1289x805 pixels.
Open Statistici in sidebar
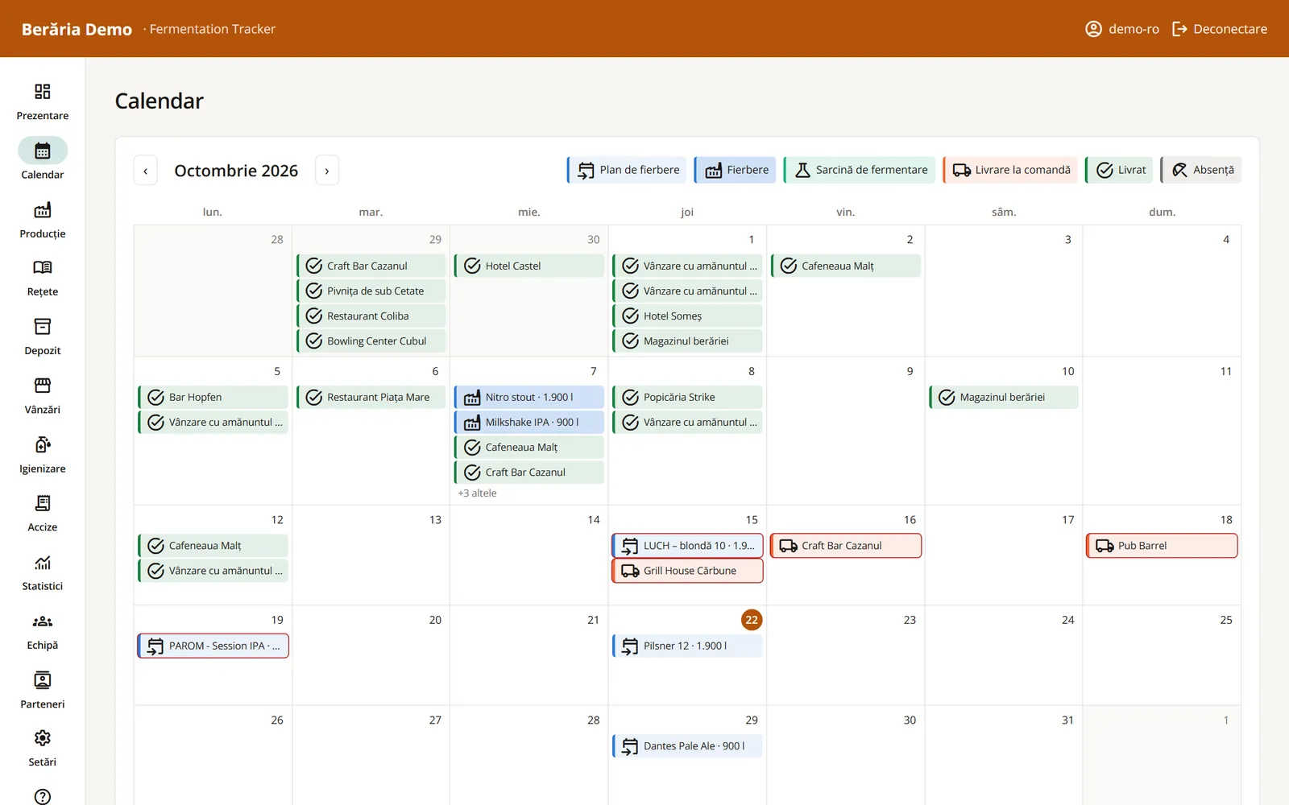pyautogui.click(x=42, y=573)
